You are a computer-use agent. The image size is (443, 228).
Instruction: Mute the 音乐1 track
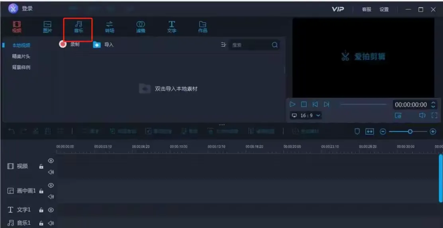click(51, 223)
